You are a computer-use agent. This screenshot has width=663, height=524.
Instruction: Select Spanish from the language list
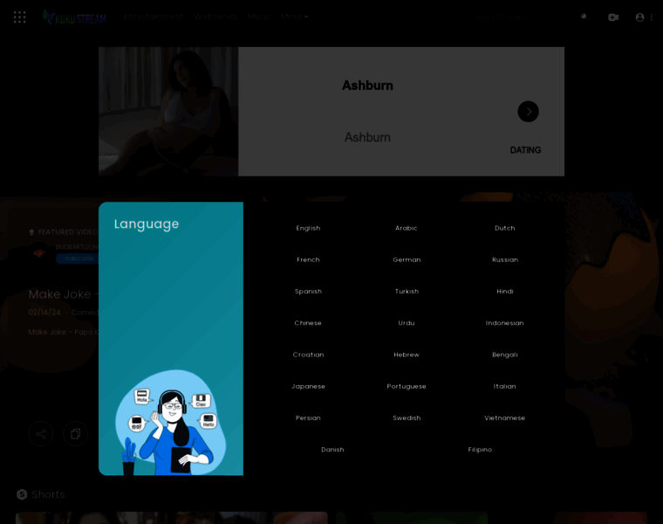(308, 291)
